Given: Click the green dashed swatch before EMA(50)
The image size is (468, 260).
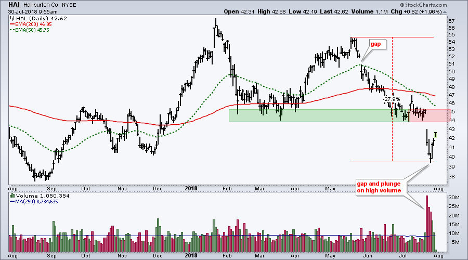Looking at the screenshot, I should pos(12,30).
